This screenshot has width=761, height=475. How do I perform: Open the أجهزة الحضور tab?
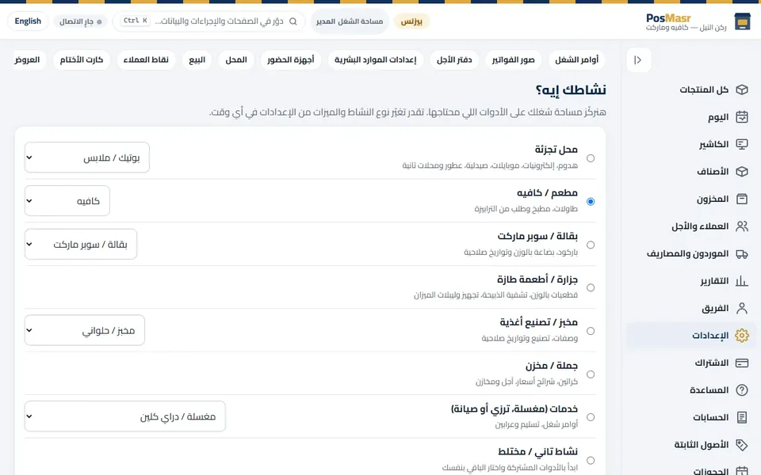291,60
